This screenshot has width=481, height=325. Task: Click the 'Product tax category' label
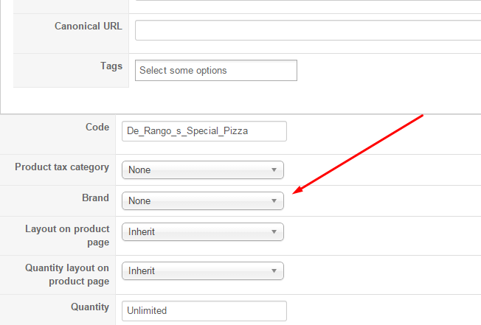coord(62,167)
